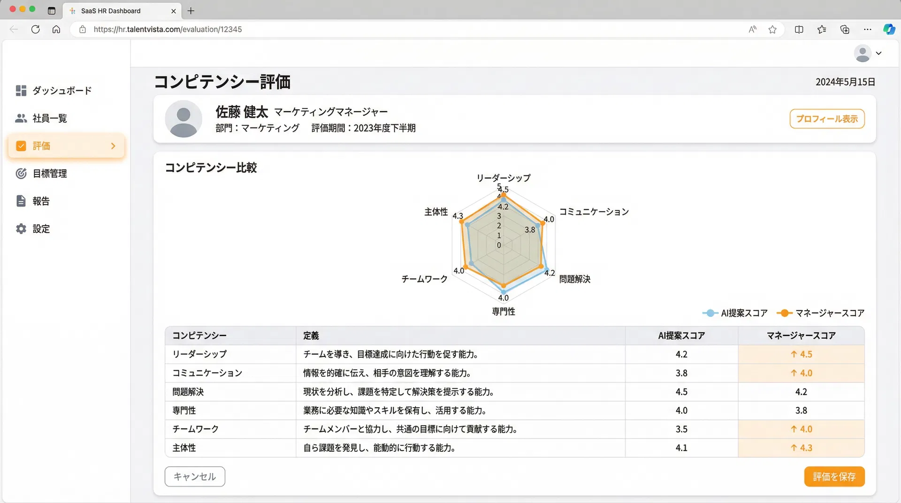Click the 評価 checkbox icon in sidebar
Screen dimensions: 901x503
[x=21, y=146]
